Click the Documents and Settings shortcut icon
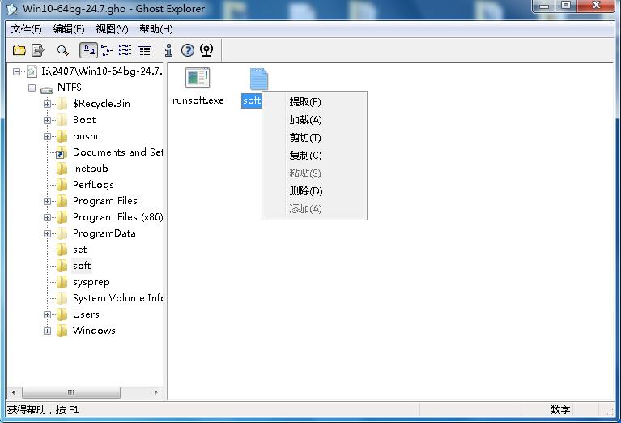Image resolution: width=621 pixels, height=423 pixels. (62, 152)
